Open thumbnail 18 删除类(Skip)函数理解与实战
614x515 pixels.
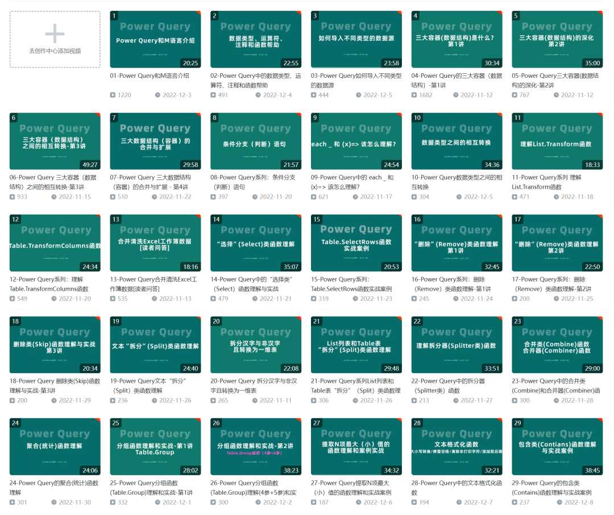coord(55,345)
